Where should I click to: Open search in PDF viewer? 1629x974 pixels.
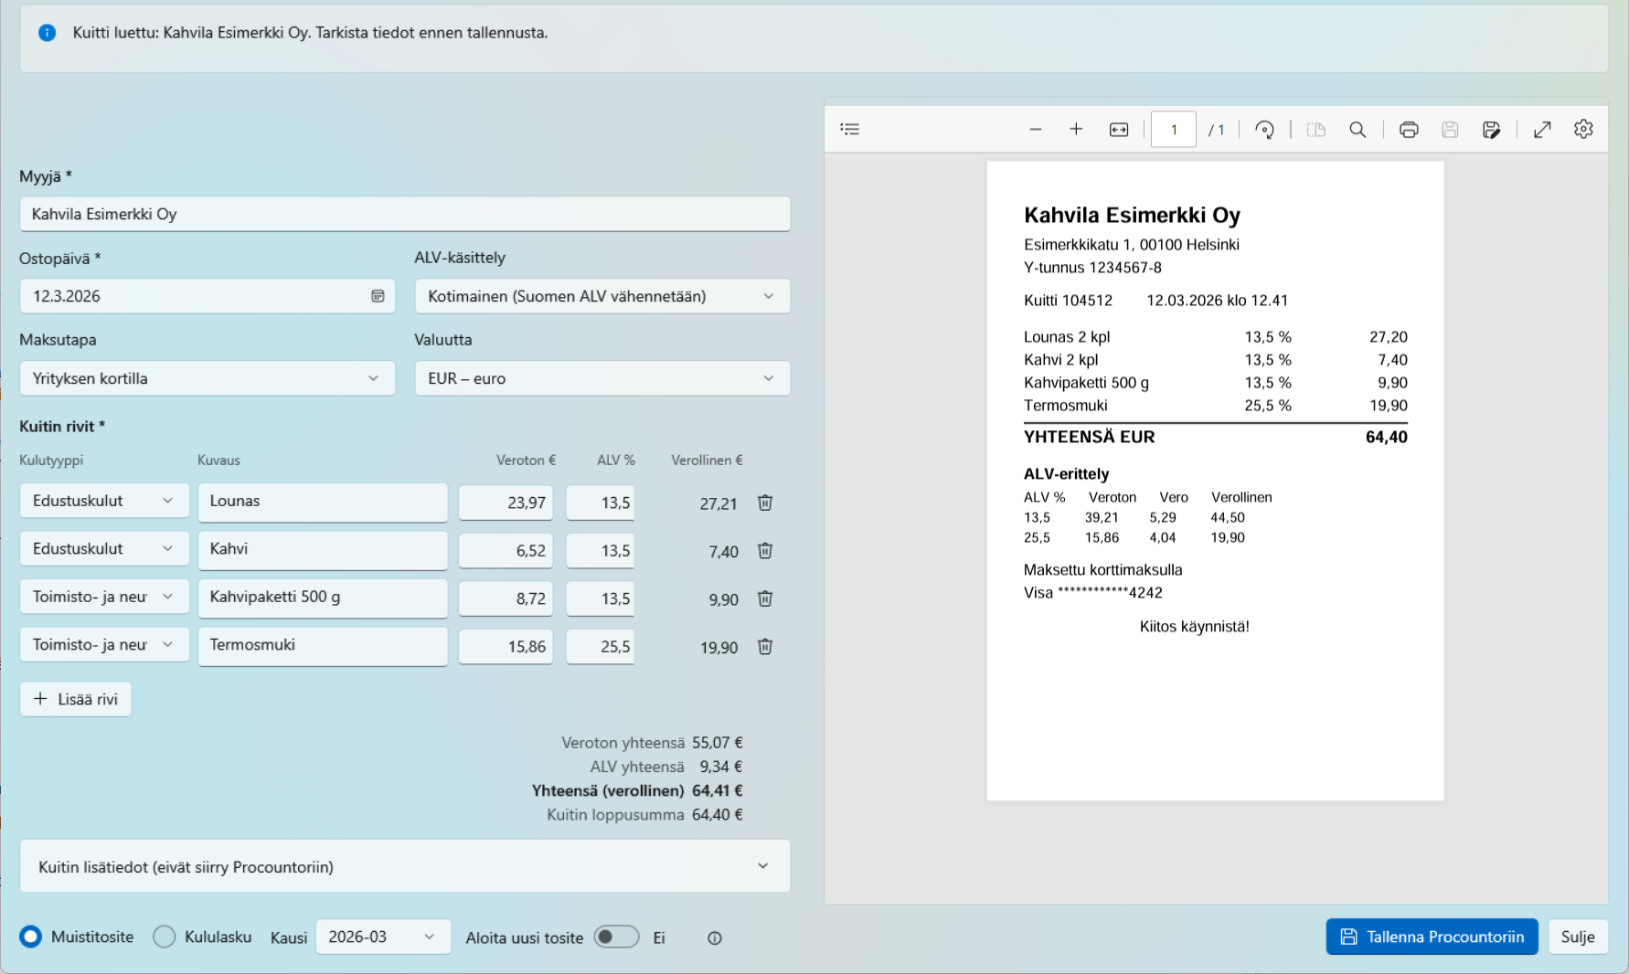pyautogui.click(x=1357, y=130)
